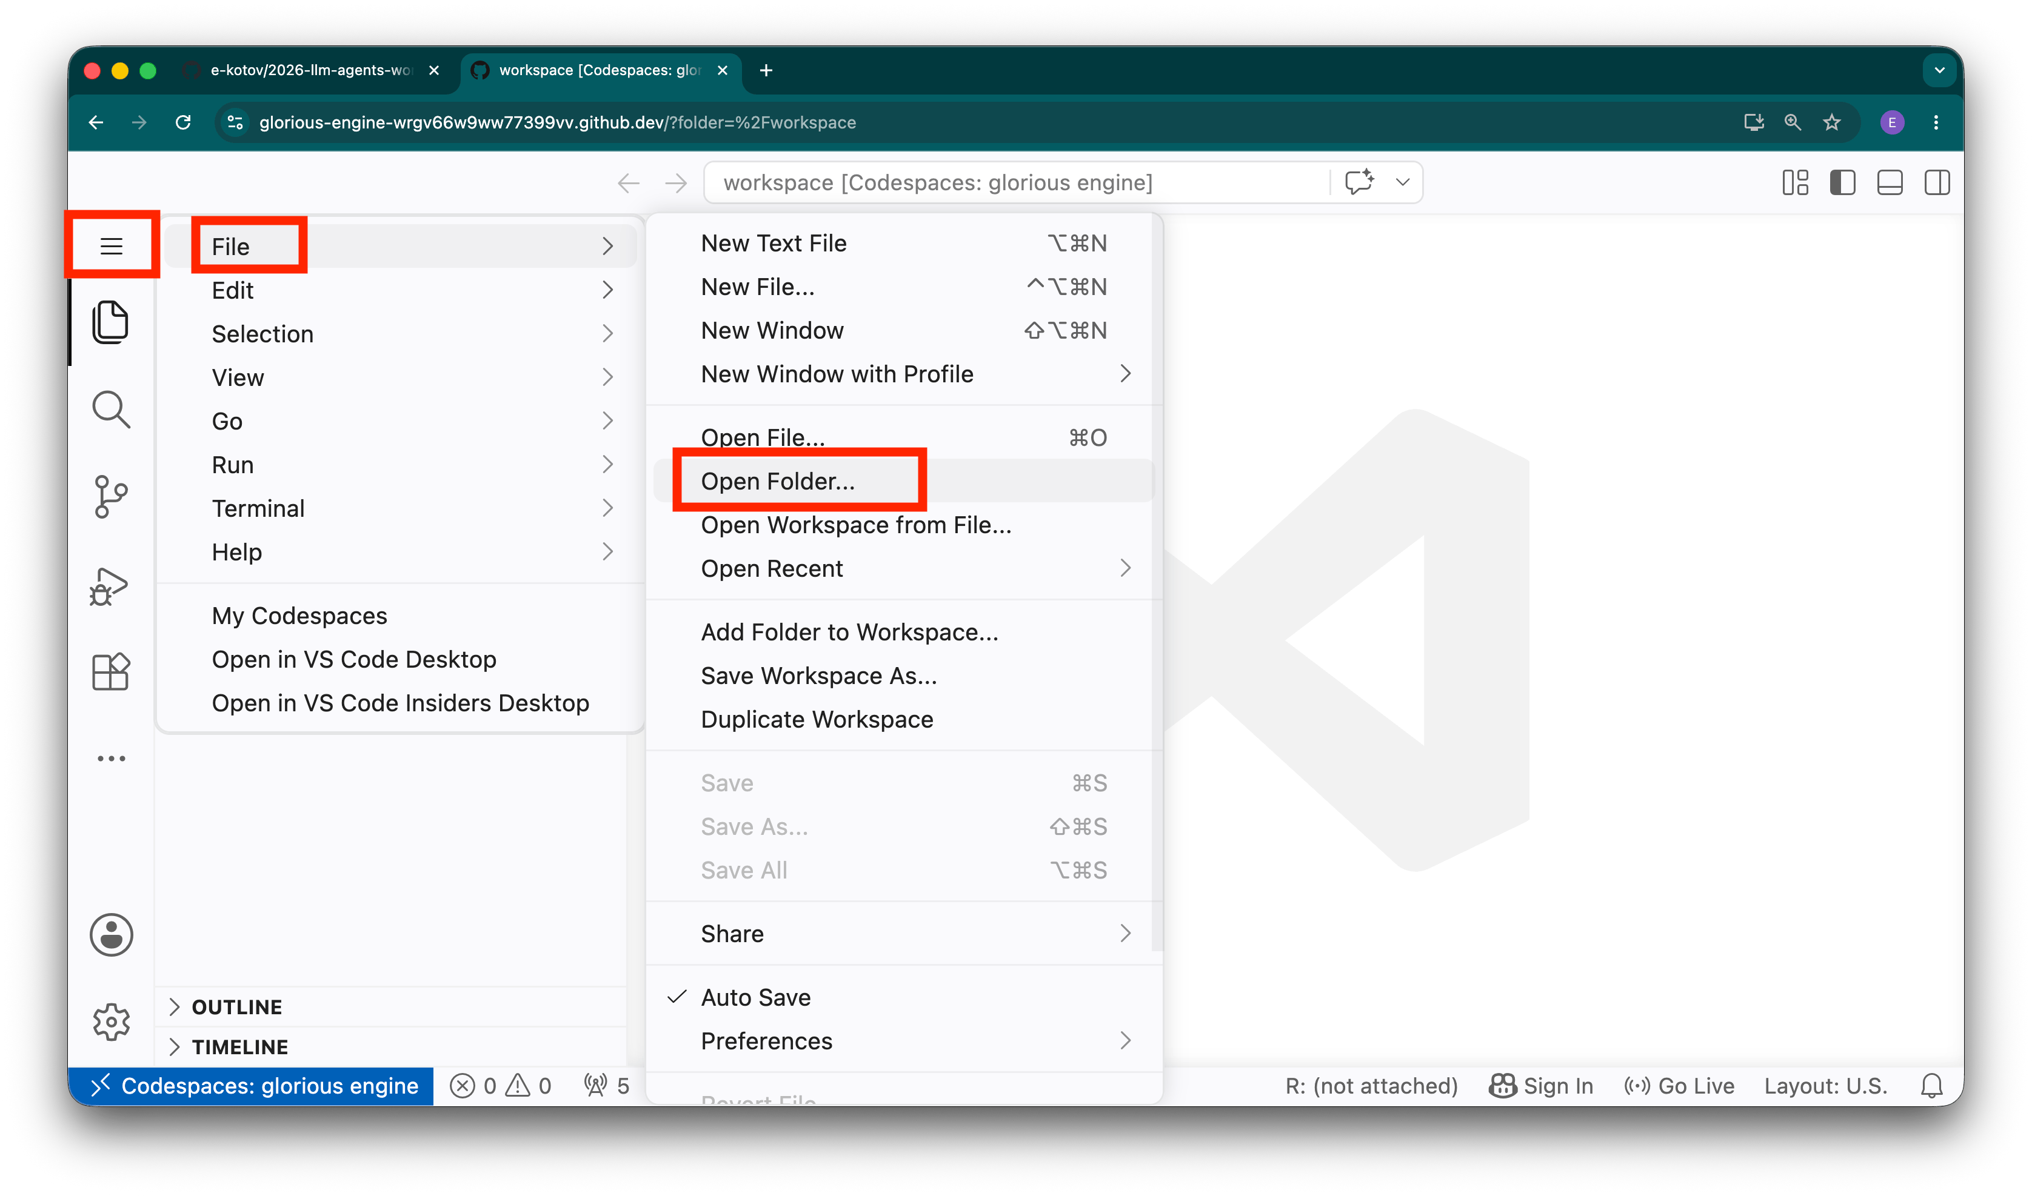Click the Customize Layout icon
The height and width of the screenshot is (1196, 2032).
[1795, 183]
